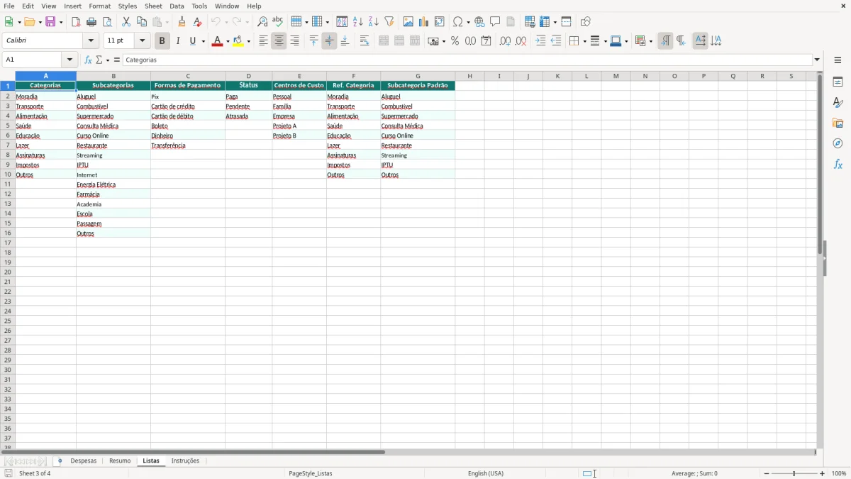Open the Data menu

click(177, 6)
